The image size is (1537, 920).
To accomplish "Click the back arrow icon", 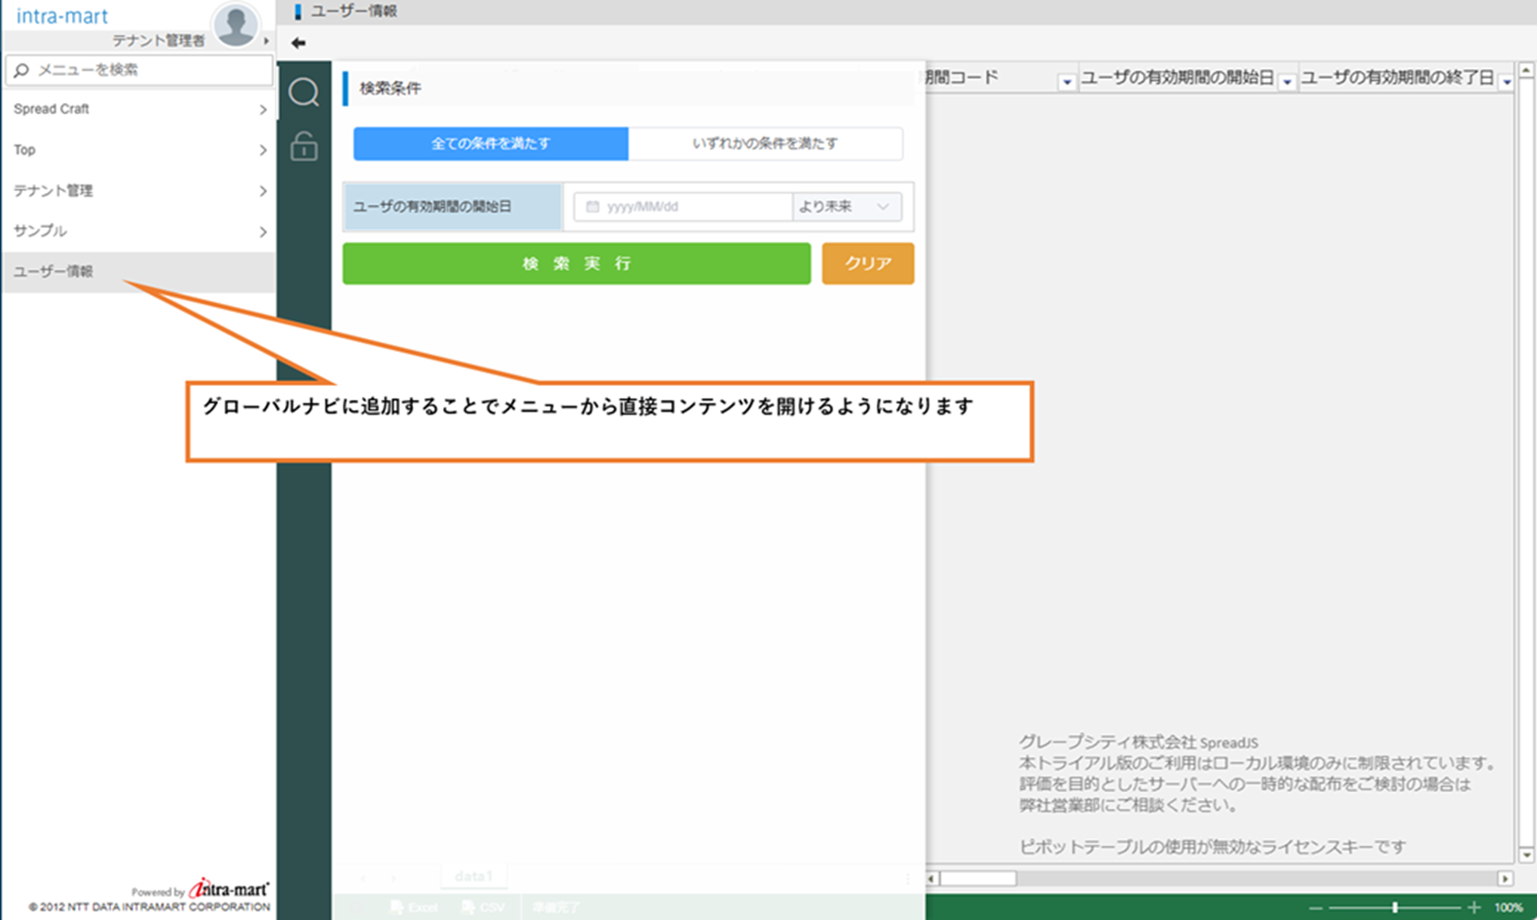I will click(x=298, y=43).
